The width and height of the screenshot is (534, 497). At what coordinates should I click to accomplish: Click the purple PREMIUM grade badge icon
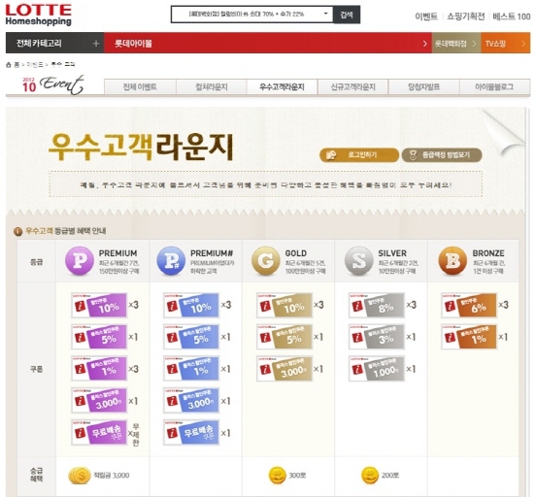(80, 261)
